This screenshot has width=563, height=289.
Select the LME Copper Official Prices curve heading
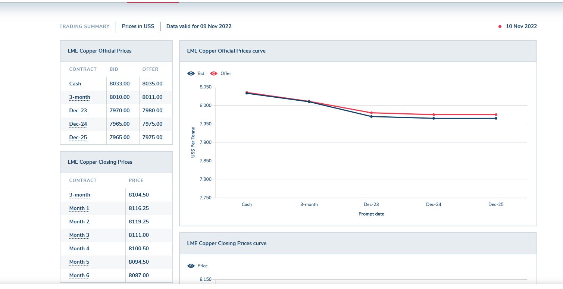pos(226,51)
